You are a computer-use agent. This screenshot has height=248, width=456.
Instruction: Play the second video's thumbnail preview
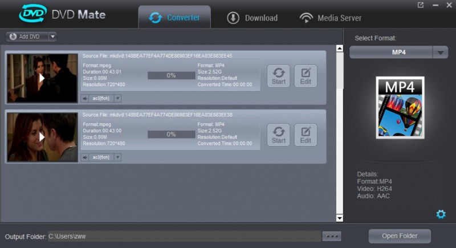click(x=42, y=137)
